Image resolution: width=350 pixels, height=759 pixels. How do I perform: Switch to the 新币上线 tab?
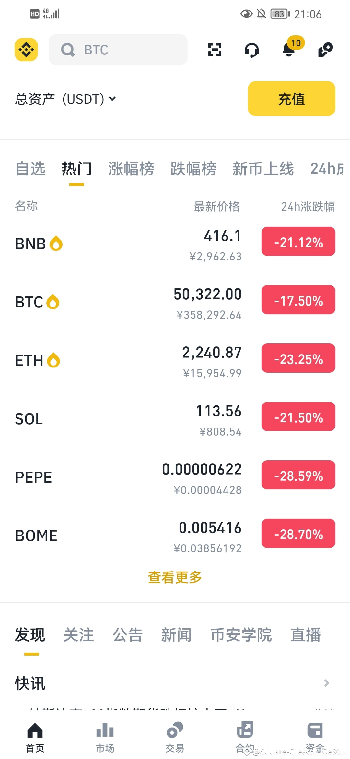click(263, 169)
